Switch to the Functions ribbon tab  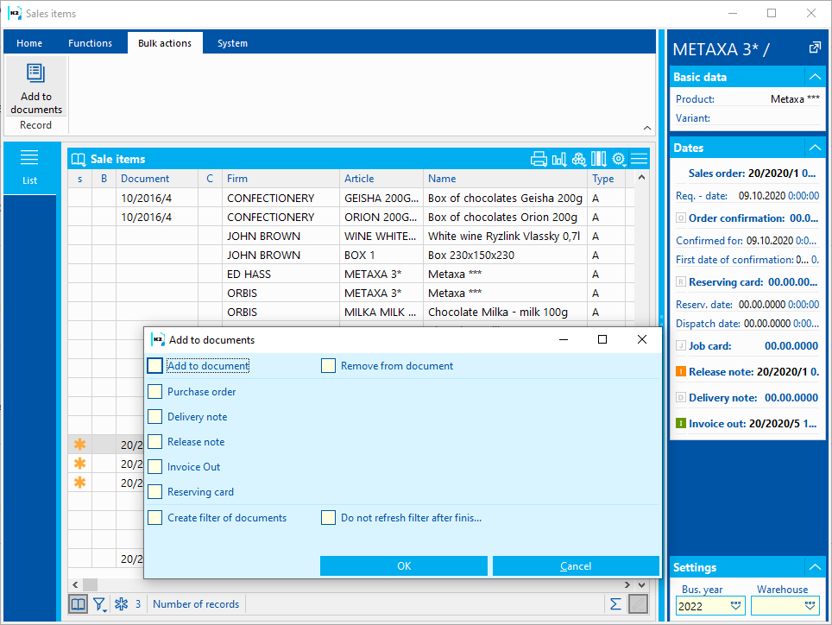tap(90, 43)
